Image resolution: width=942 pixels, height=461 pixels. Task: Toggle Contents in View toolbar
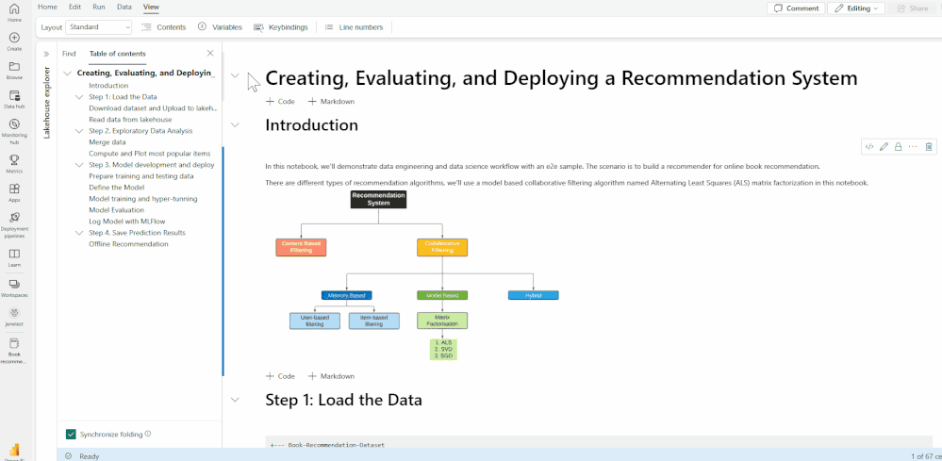(x=163, y=27)
